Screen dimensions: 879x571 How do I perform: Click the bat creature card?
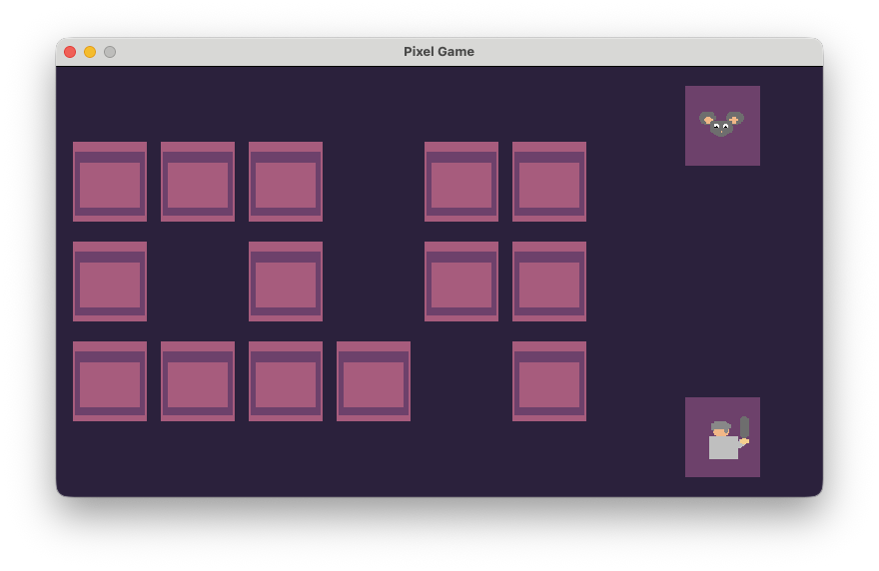(x=722, y=126)
